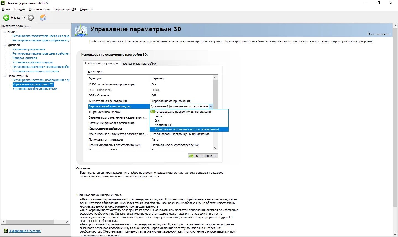Open the Home icon in toolbar
Viewport: 398px width, 237px height.
click(43, 18)
